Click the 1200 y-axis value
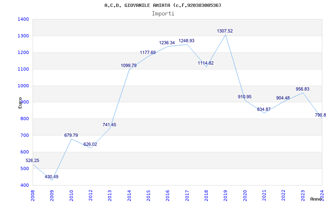326x203 pixels. tap(23, 52)
